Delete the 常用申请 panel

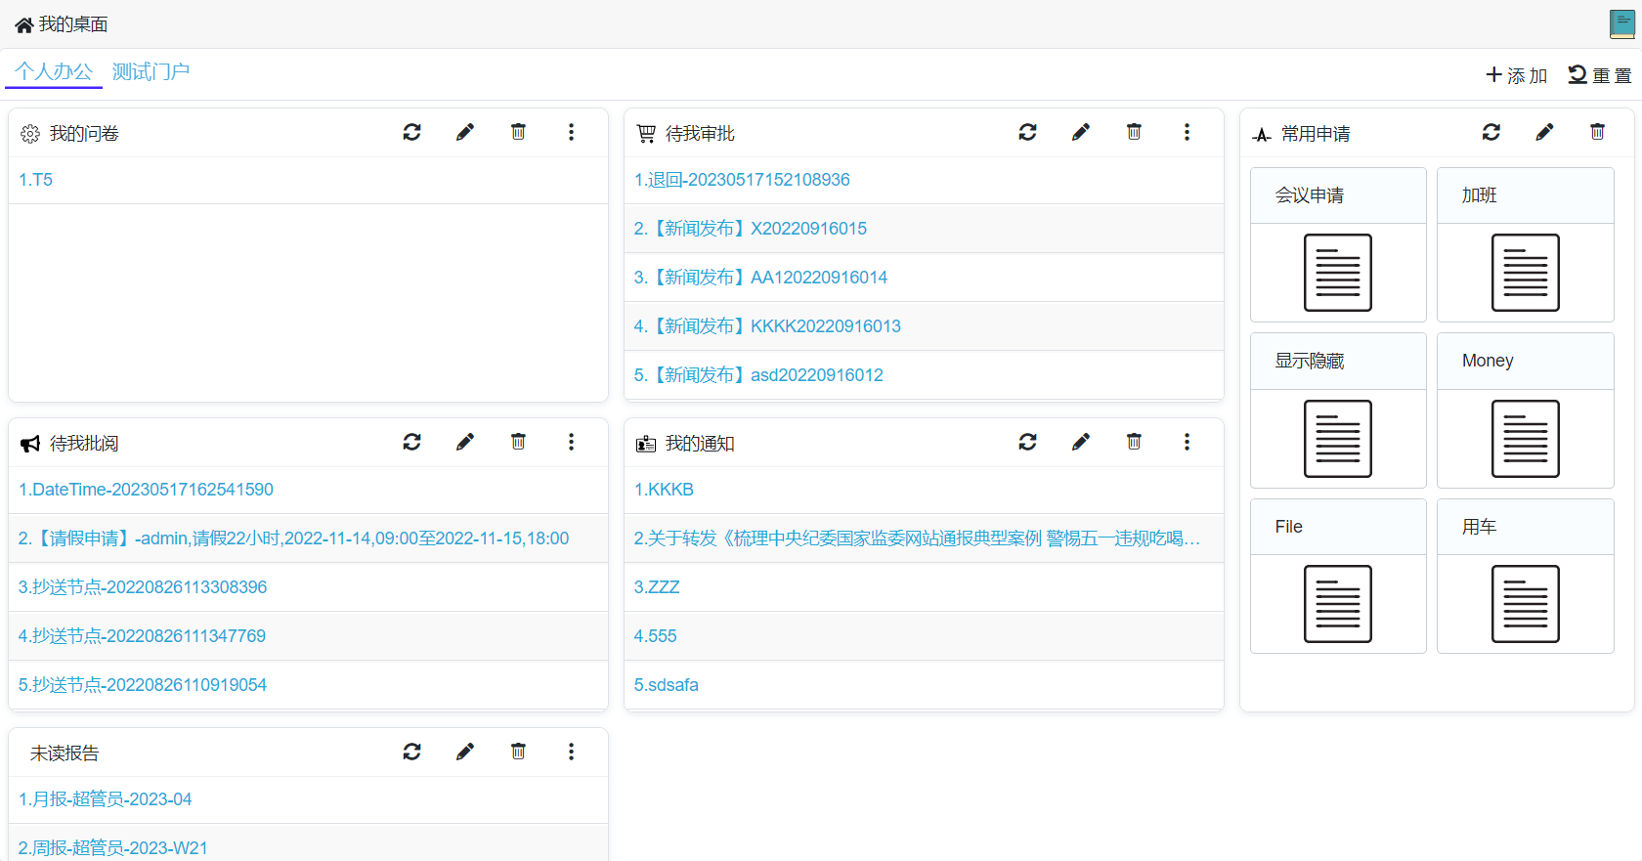pyautogui.click(x=1597, y=132)
